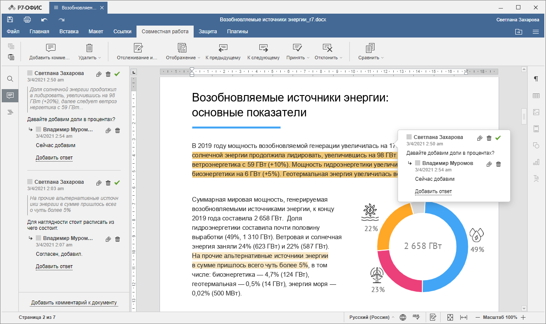Open the search panel in left sidebar
The image size is (546, 324).
[x=10, y=79]
